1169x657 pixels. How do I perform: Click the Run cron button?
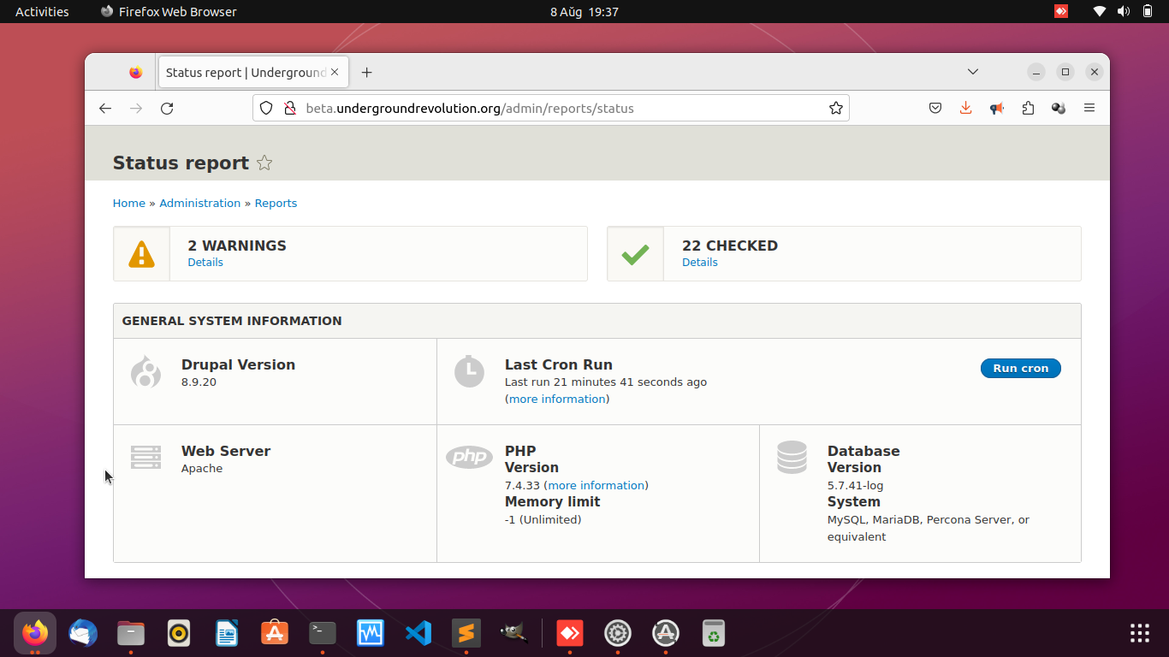tap(1021, 368)
